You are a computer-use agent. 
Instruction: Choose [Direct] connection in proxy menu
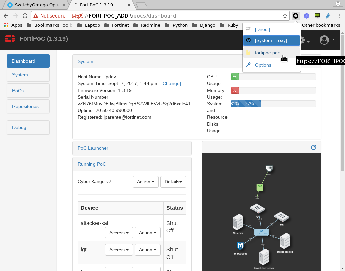262,29
